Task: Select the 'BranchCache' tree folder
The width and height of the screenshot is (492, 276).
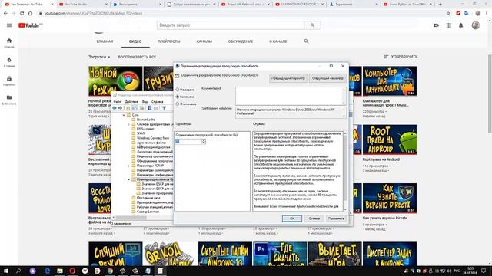Action: [x=143, y=120]
